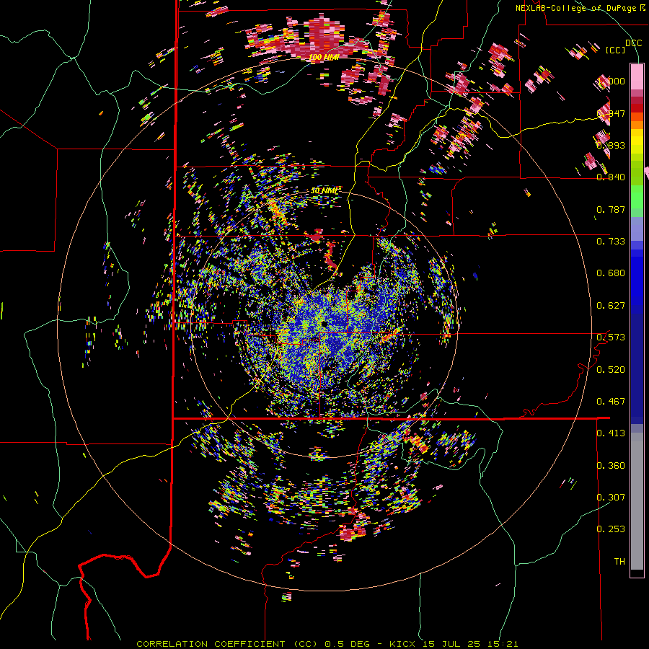The image size is (649, 649).
Task: Select the 0.787 scale value
Action: click(611, 209)
